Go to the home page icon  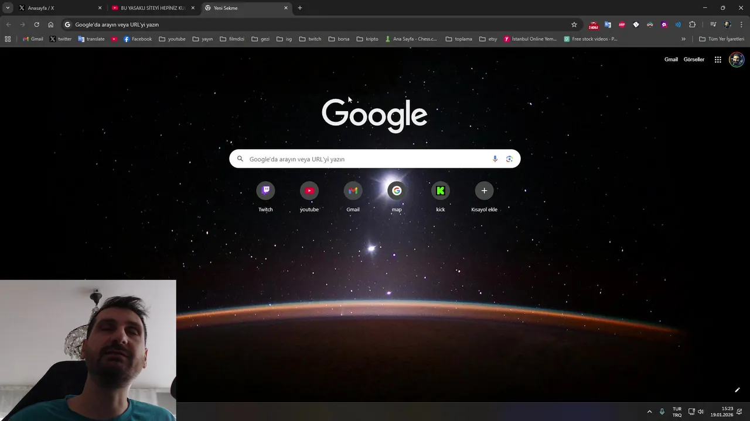coord(51,25)
